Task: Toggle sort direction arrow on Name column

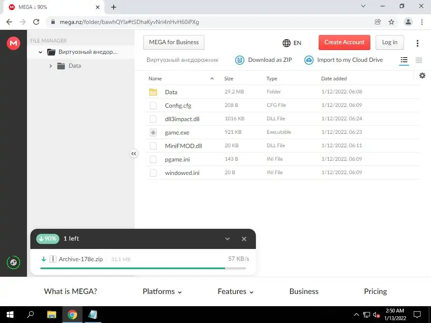Action: (212, 79)
